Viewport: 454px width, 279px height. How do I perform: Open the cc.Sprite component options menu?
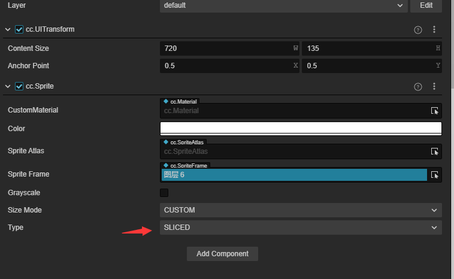coord(434,87)
